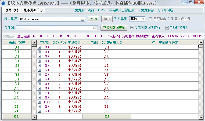
Task: Expand the row with variable [0]
Action: pos(39,47)
